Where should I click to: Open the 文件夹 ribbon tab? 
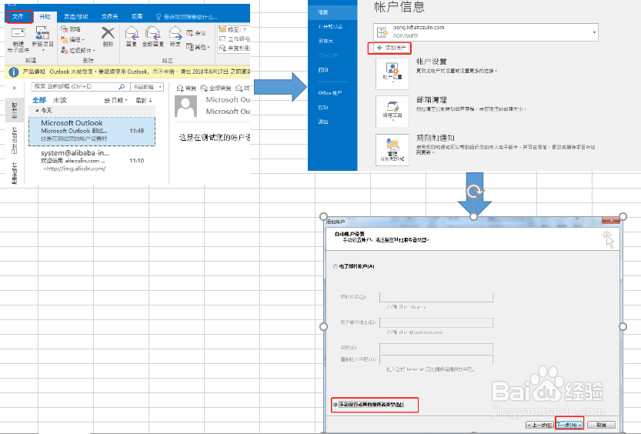pyautogui.click(x=109, y=17)
